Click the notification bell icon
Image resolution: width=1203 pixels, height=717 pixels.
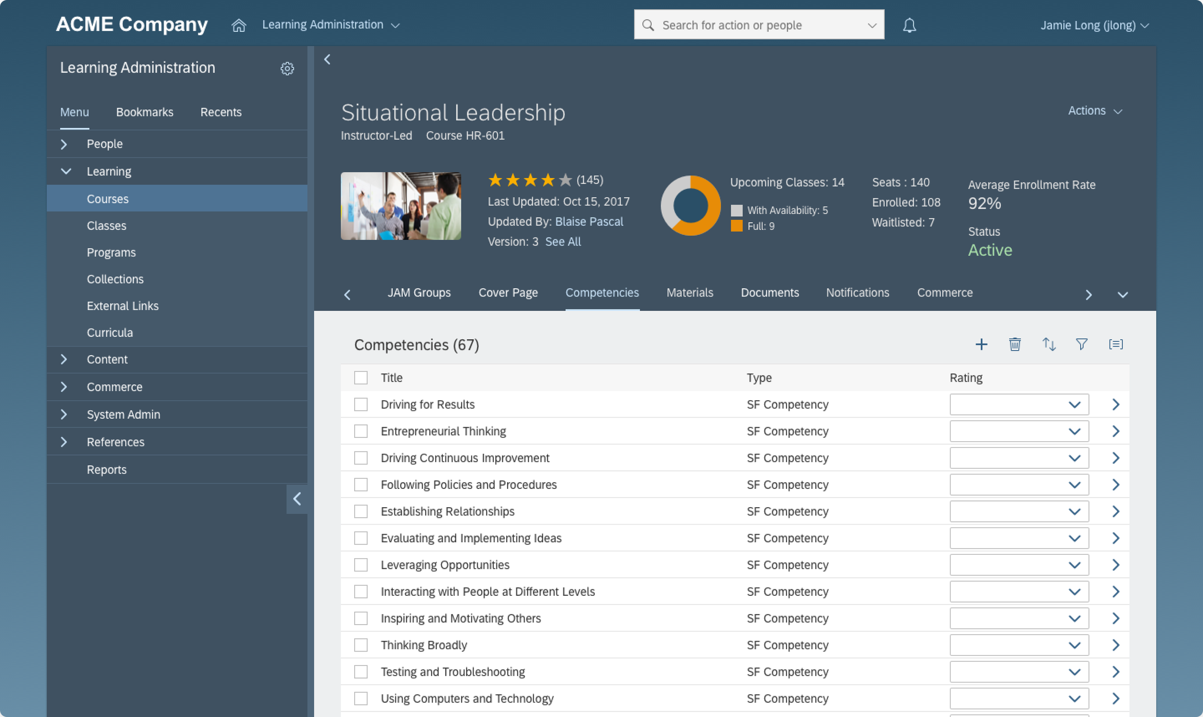(x=909, y=25)
